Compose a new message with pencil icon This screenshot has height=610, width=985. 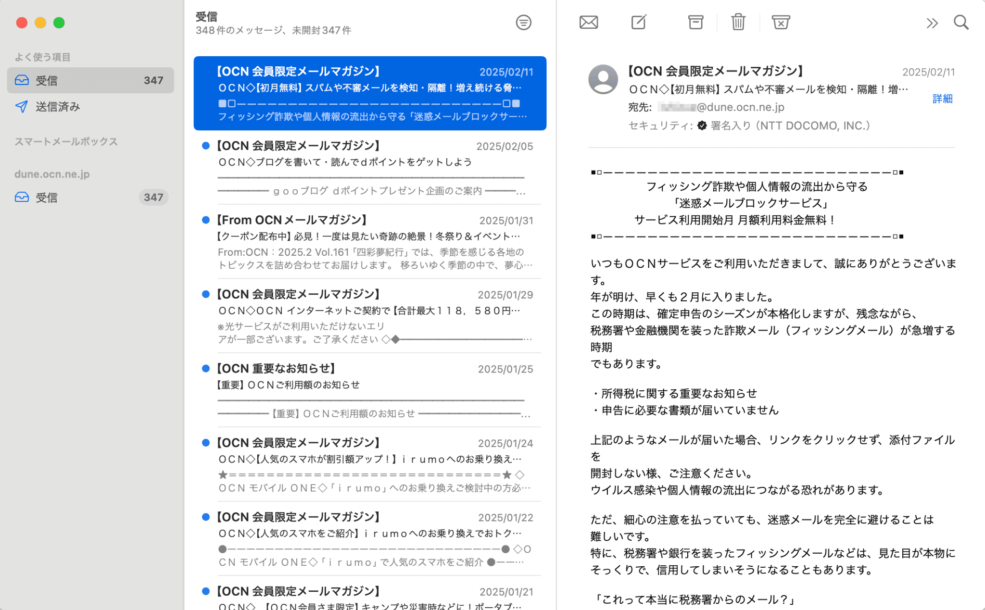tap(639, 22)
